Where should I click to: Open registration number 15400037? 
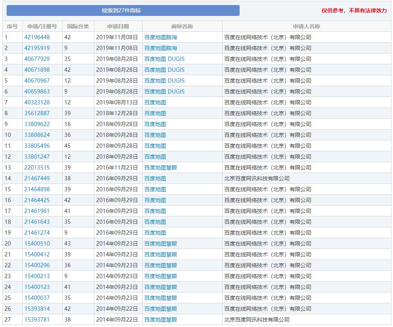pyautogui.click(x=37, y=298)
